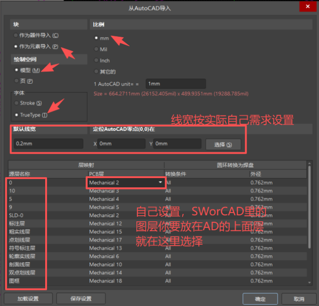Click the 层映射 group header

coord(86,165)
